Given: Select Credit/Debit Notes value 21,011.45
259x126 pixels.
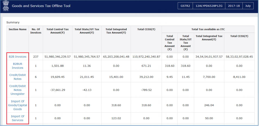Looking at the screenshot, I should pos(87,77).
